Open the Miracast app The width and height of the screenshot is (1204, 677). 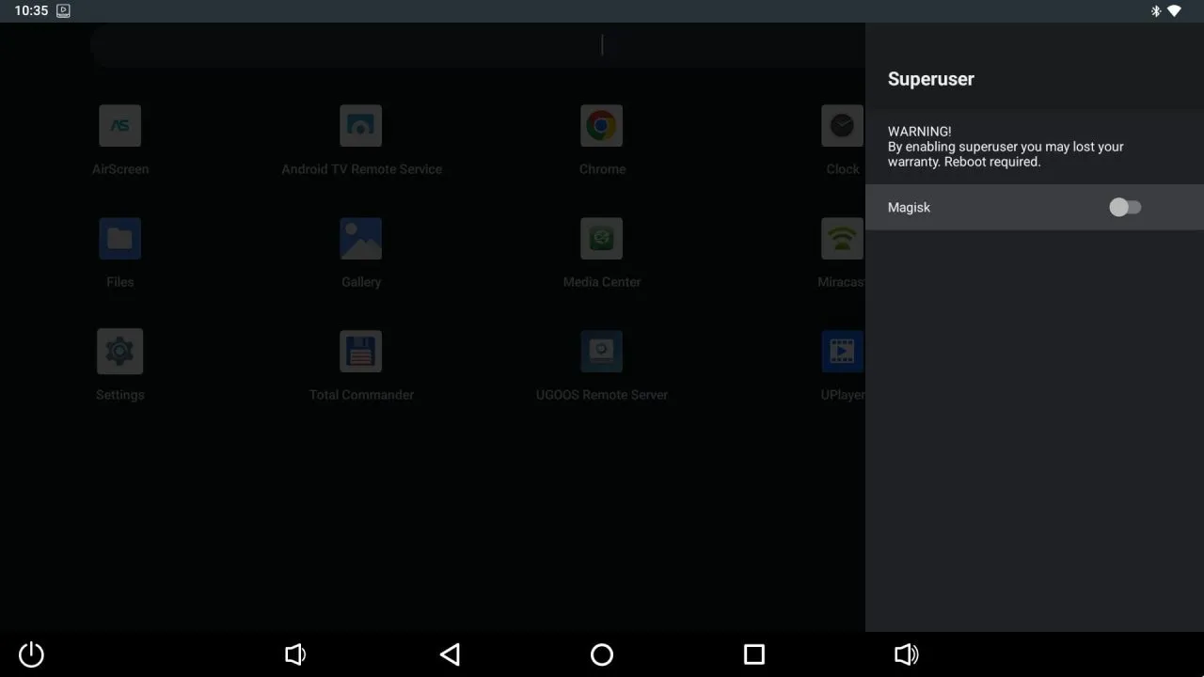[842, 238]
